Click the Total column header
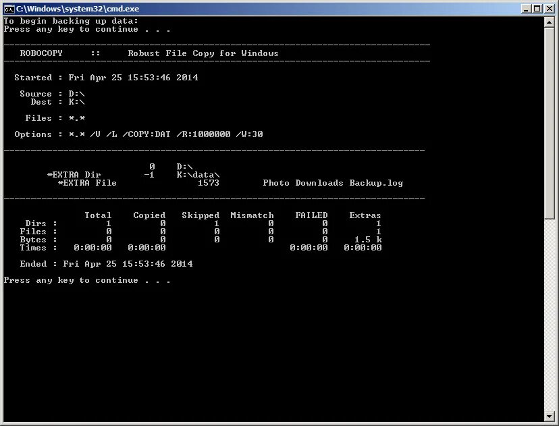This screenshot has width=559, height=426. pos(98,215)
